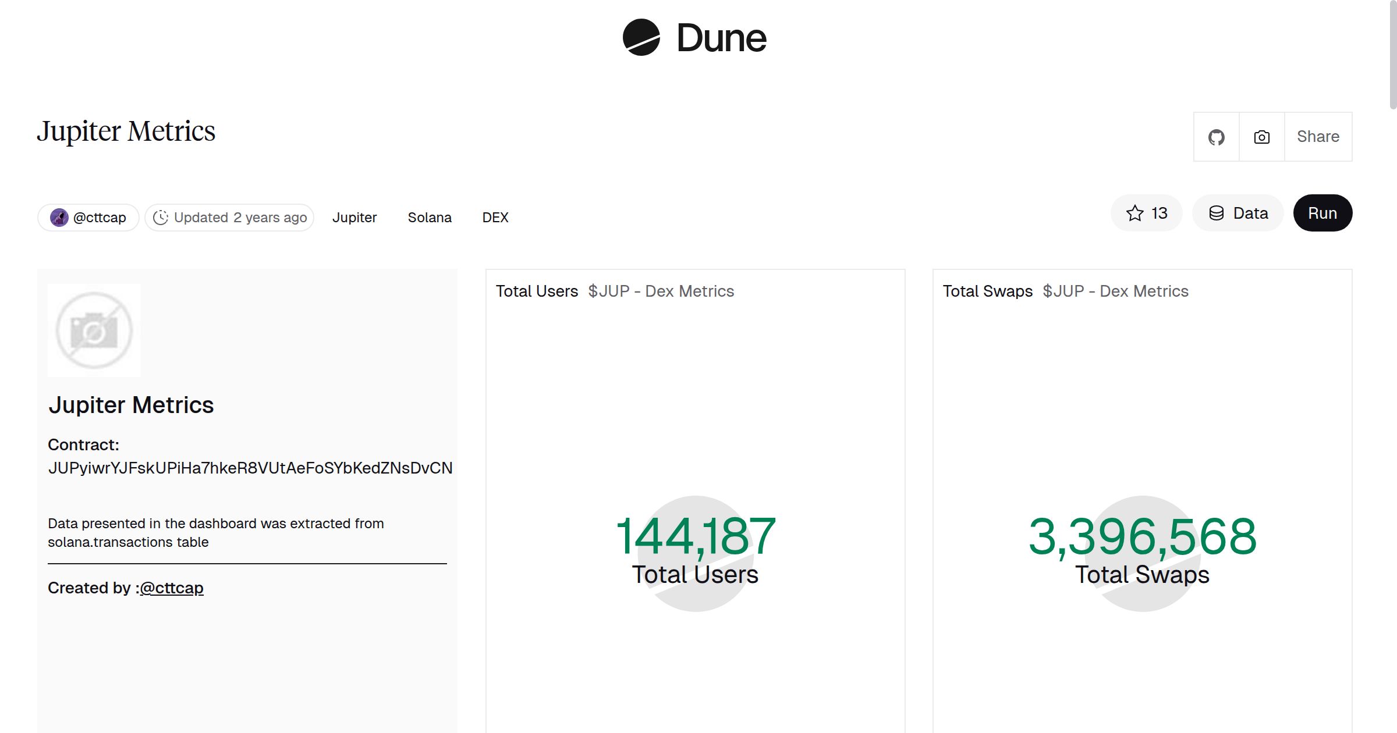Toggle the Data panel open

1238,213
